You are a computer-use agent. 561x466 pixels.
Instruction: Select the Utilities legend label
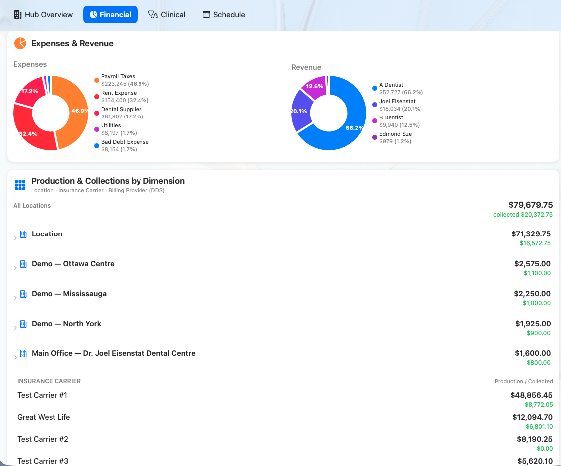click(111, 125)
